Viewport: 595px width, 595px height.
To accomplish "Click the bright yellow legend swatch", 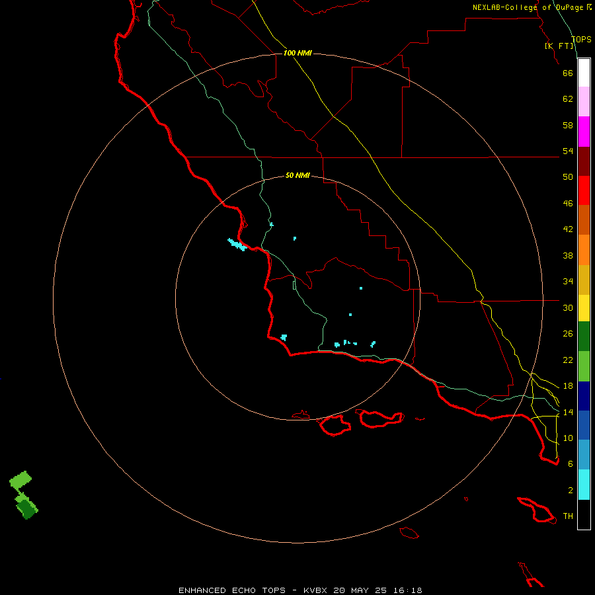I will (584, 307).
